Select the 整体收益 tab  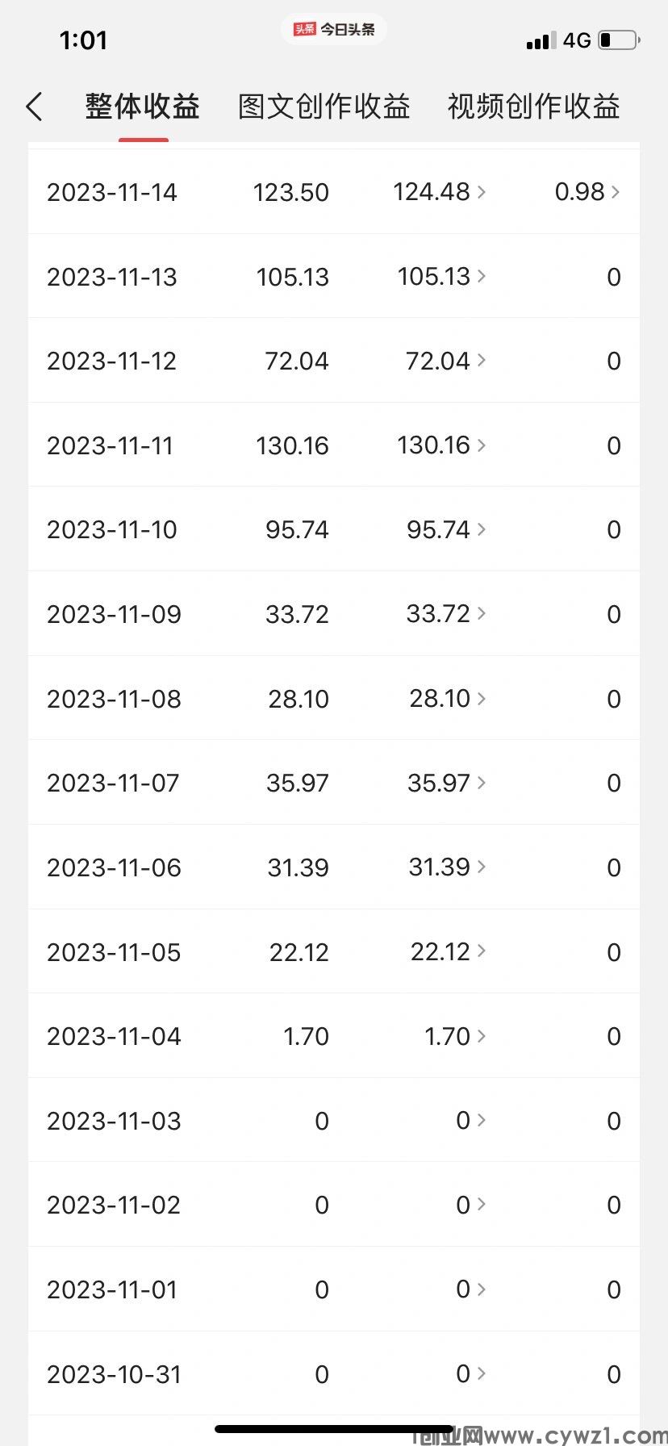click(x=143, y=107)
